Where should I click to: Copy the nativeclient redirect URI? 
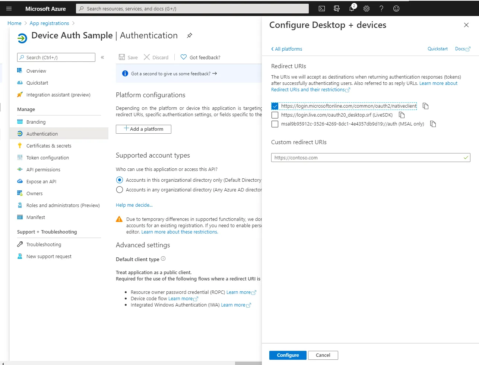coord(426,106)
